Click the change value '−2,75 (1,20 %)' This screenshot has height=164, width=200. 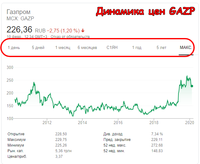point(63,31)
